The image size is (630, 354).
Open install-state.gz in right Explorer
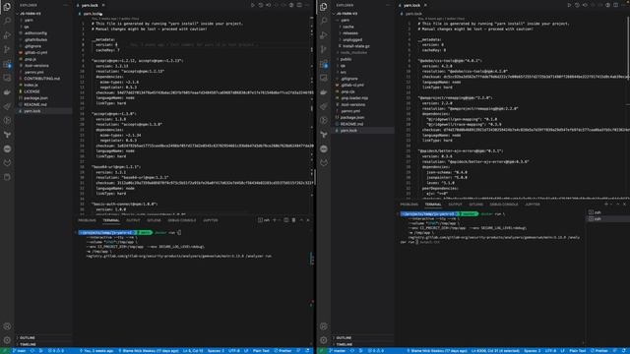tap(356, 46)
